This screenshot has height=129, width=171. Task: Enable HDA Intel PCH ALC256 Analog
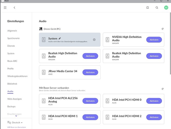click(90, 101)
